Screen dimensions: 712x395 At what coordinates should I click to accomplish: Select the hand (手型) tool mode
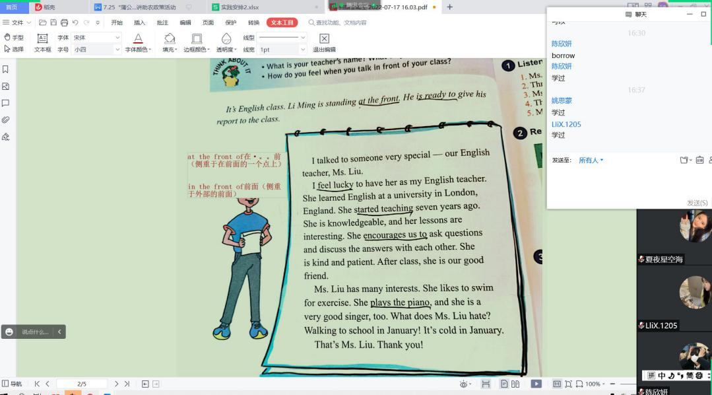[13, 38]
